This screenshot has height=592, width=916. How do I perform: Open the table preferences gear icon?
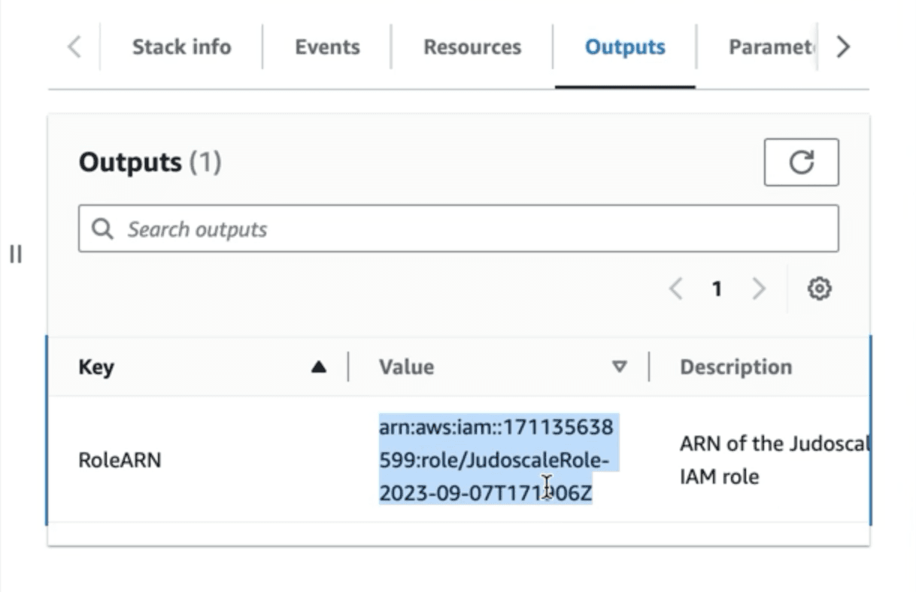coord(819,288)
